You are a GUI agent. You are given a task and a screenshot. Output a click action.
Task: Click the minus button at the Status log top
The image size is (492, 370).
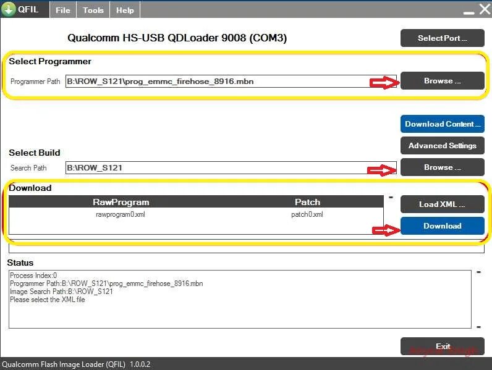(x=478, y=272)
